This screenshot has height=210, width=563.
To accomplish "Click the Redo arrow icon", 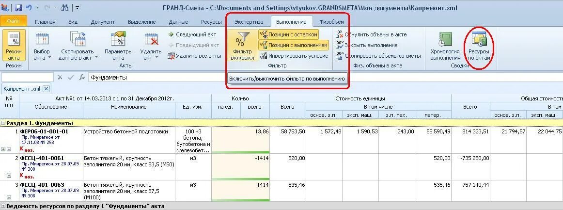I will pyautogui.click(x=47, y=8).
